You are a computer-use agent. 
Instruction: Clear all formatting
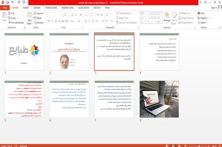pyautogui.click(x=81, y=15)
